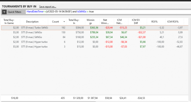Sort by the ICM Net... column header
Viewport: 191px width, 102px height.
[119, 22]
